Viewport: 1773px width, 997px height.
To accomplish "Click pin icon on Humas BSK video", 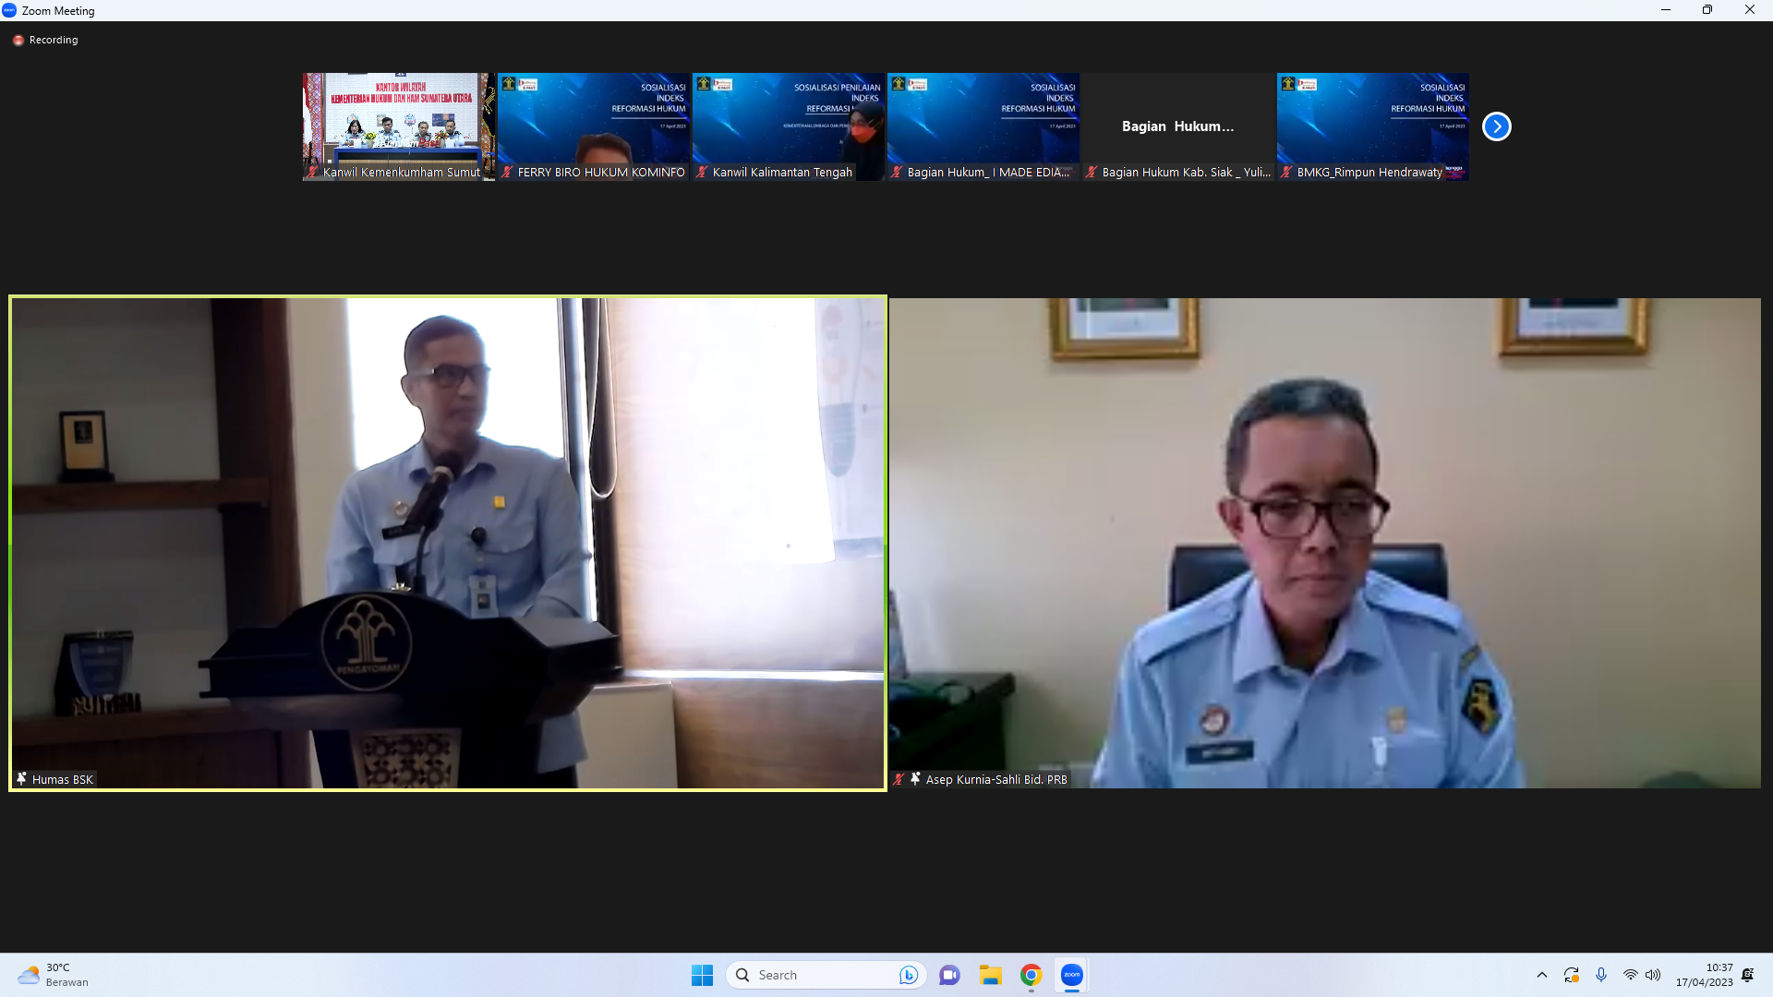I will point(21,779).
